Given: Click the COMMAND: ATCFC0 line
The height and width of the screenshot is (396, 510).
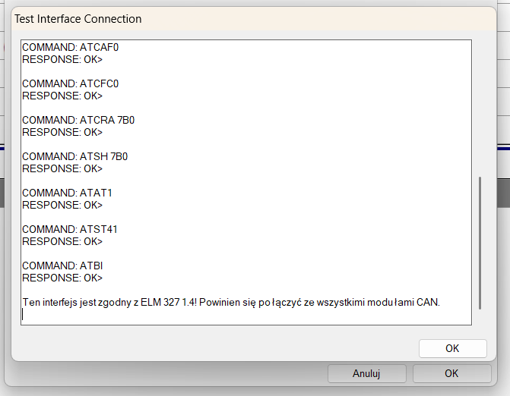Looking at the screenshot, I should [x=71, y=83].
